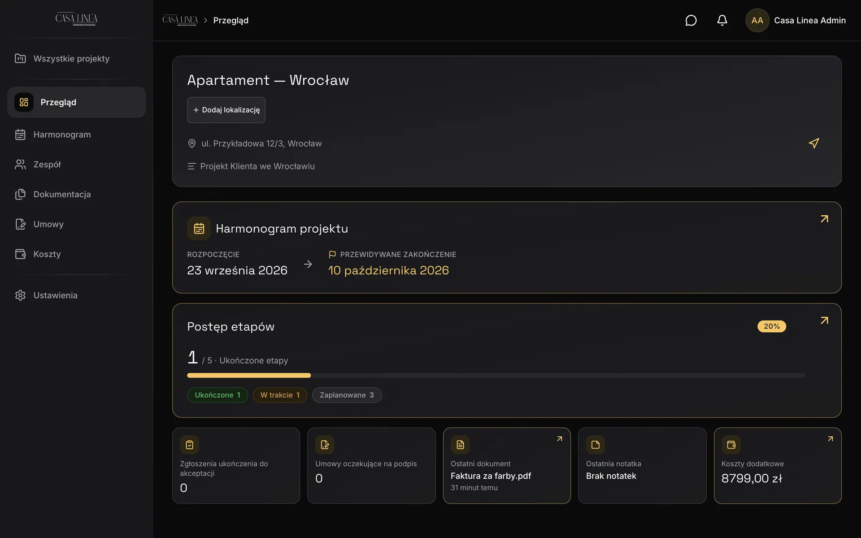Click the map pin icon by the address
The height and width of the screenshot is (538, 861).
tap(191, 143)
